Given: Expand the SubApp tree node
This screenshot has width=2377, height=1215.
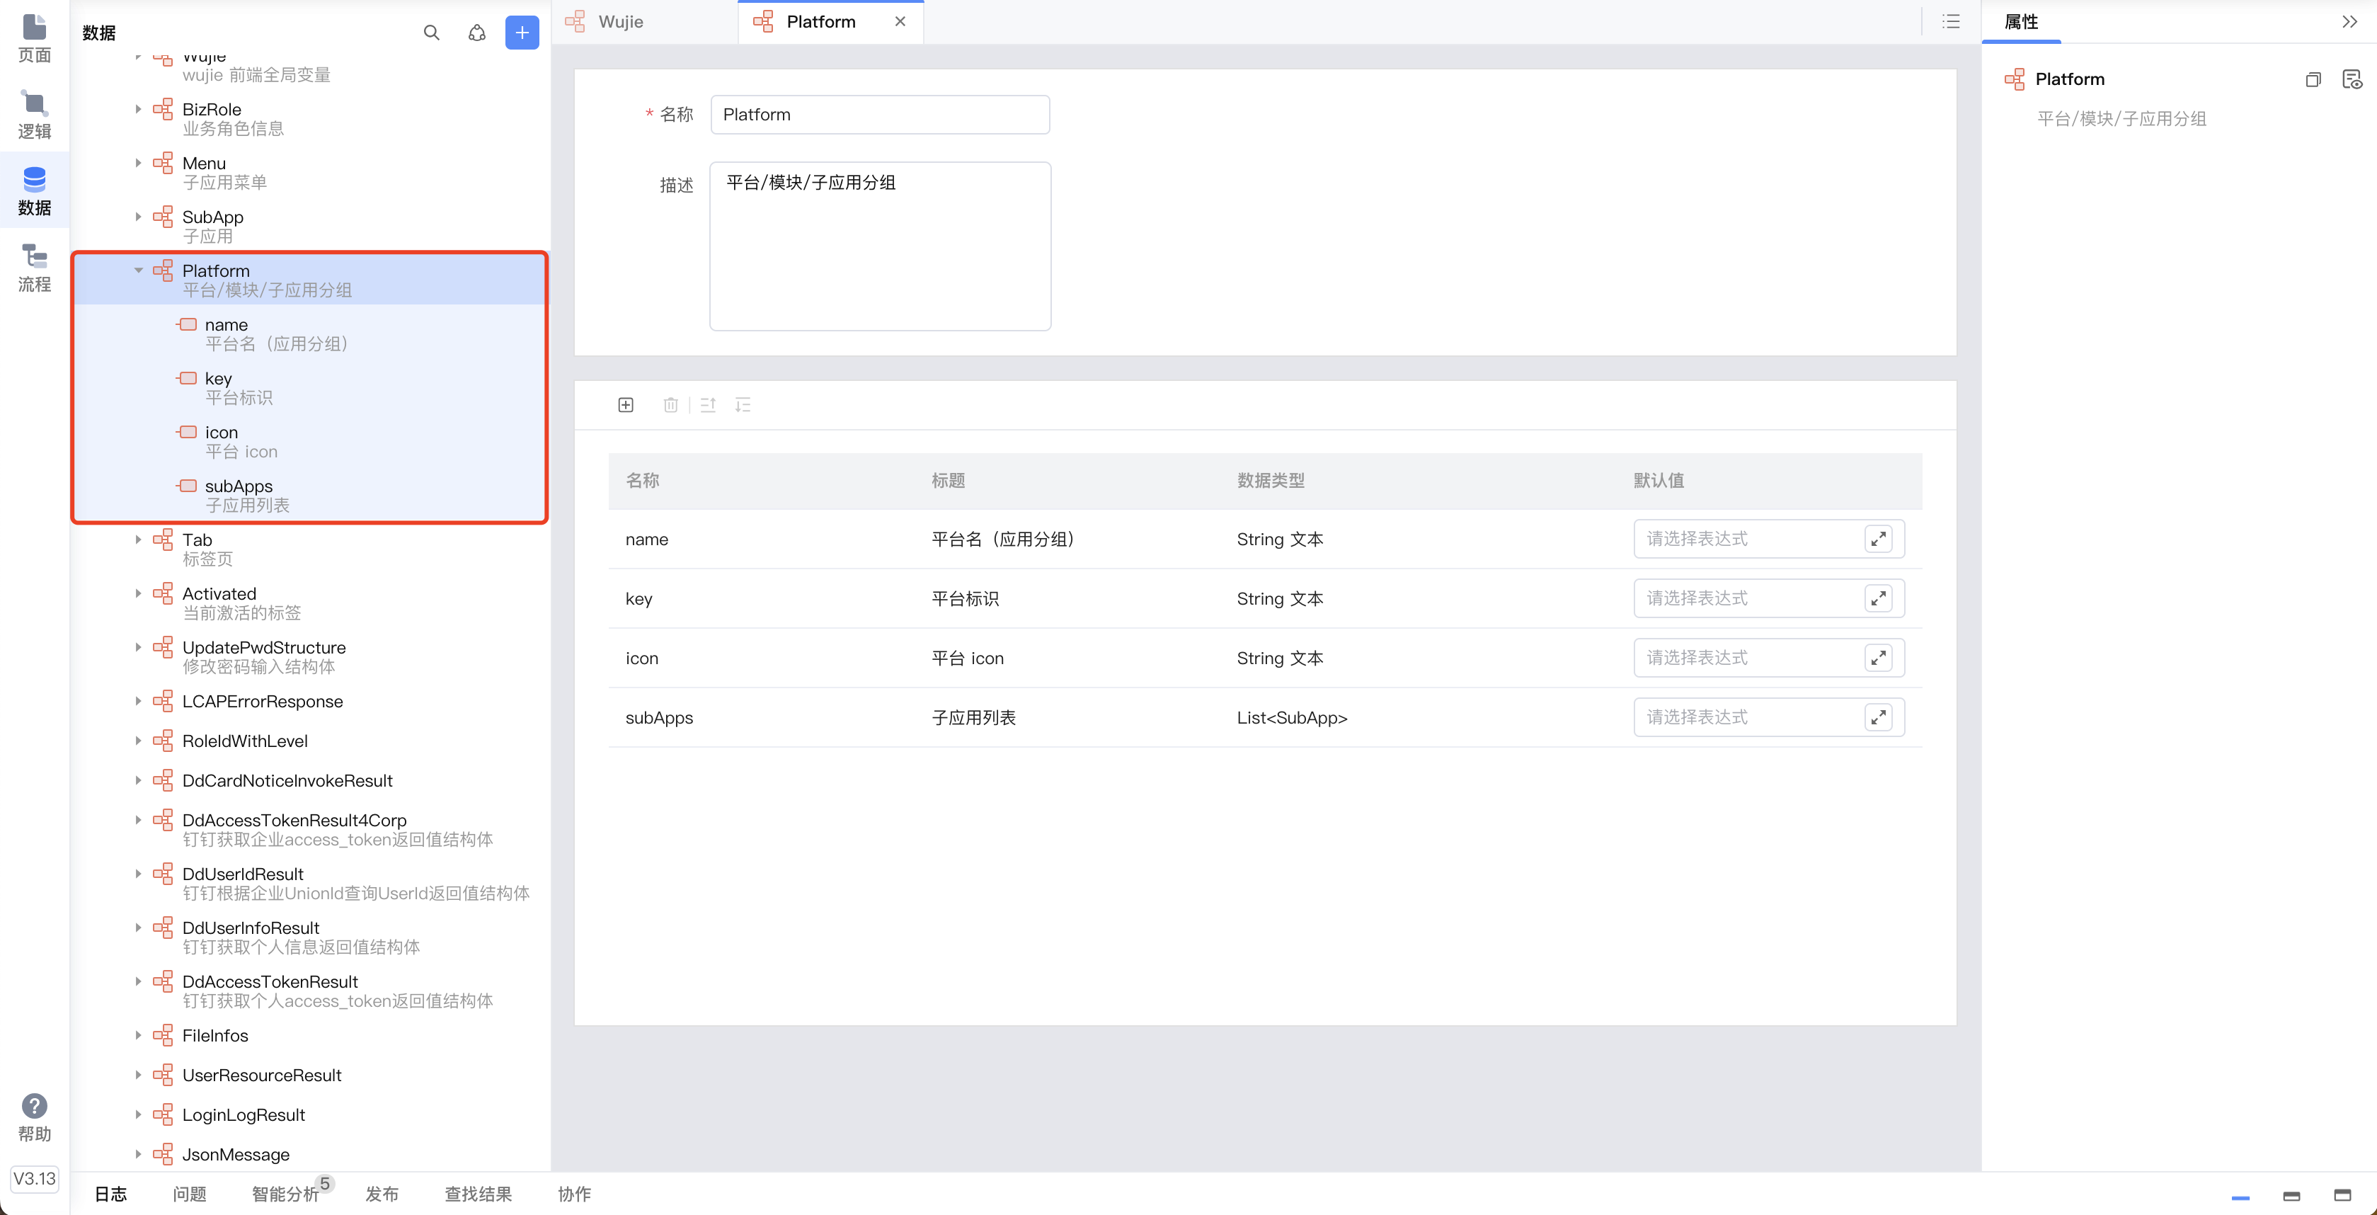Looking at the screenshot, I should coord(139,217).
